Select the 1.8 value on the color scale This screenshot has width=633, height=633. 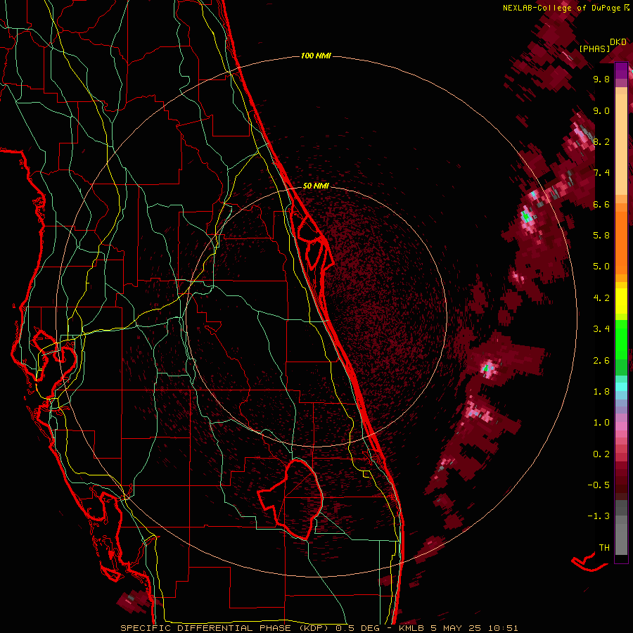pyautogui.click(x=601, y=391)
